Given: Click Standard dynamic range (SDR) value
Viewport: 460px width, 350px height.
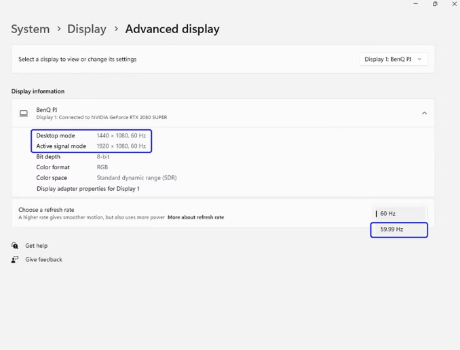Looking at the screenshot, I should (x=136, y=177).
